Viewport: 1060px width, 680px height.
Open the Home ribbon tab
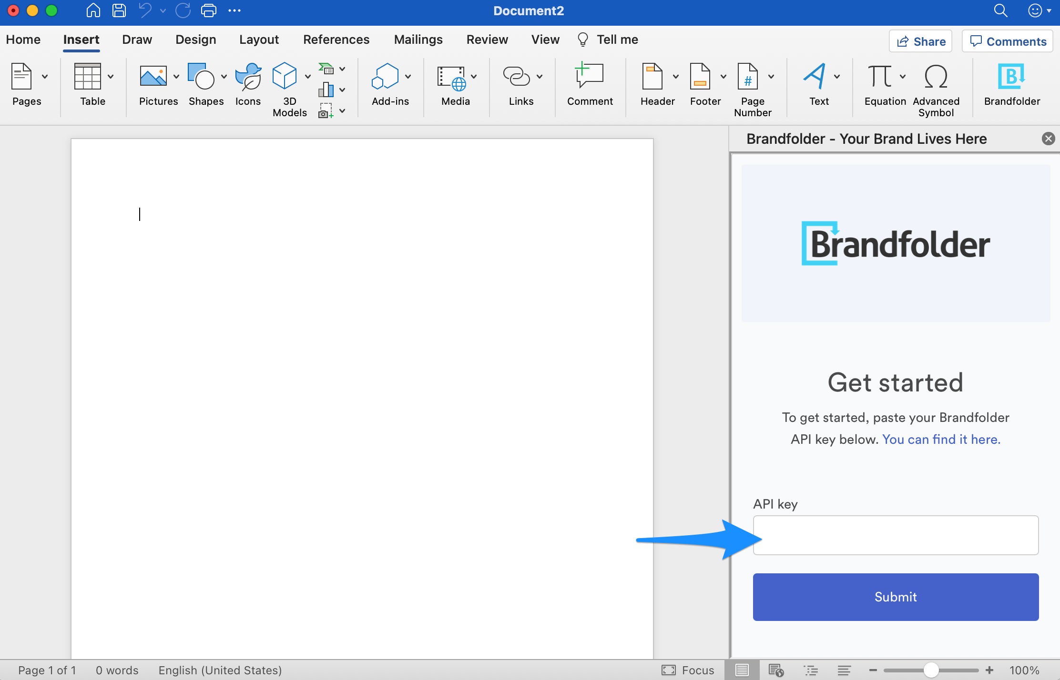point(23,40)
